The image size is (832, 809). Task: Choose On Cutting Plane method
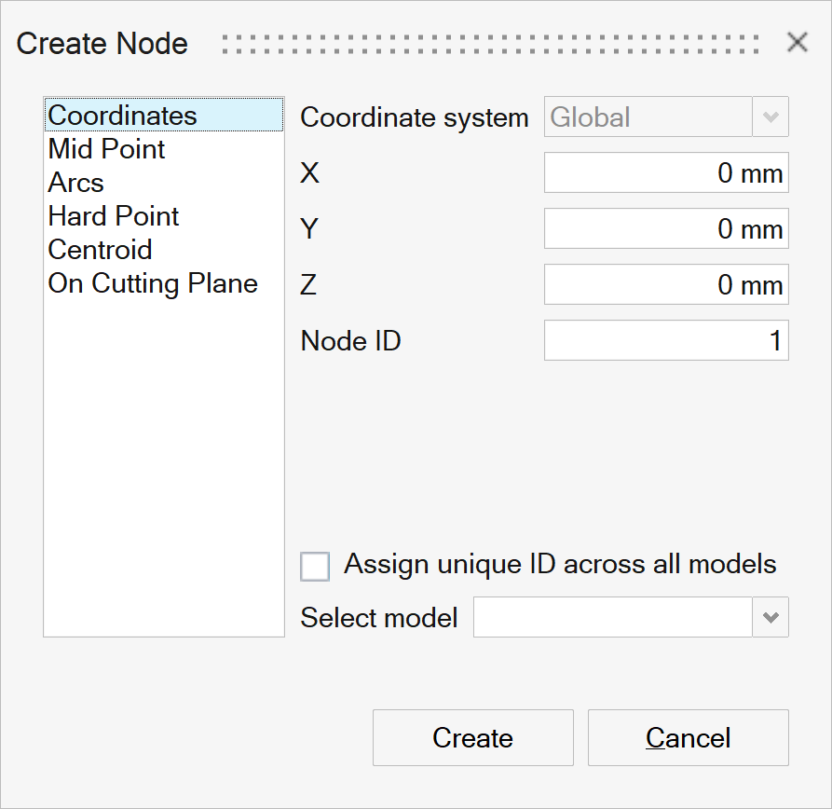153,283
